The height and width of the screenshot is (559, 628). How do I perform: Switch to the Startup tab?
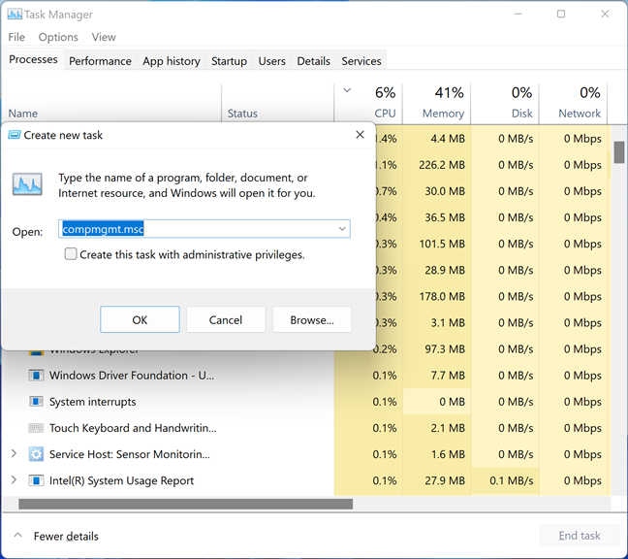[229, 61]
